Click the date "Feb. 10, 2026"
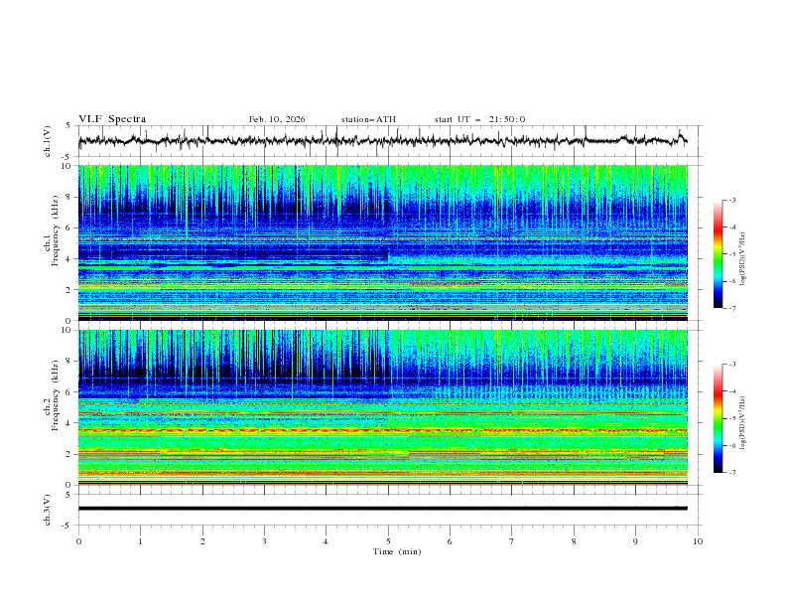The width and height of the screenshot is (786, 608). point(277,119)
